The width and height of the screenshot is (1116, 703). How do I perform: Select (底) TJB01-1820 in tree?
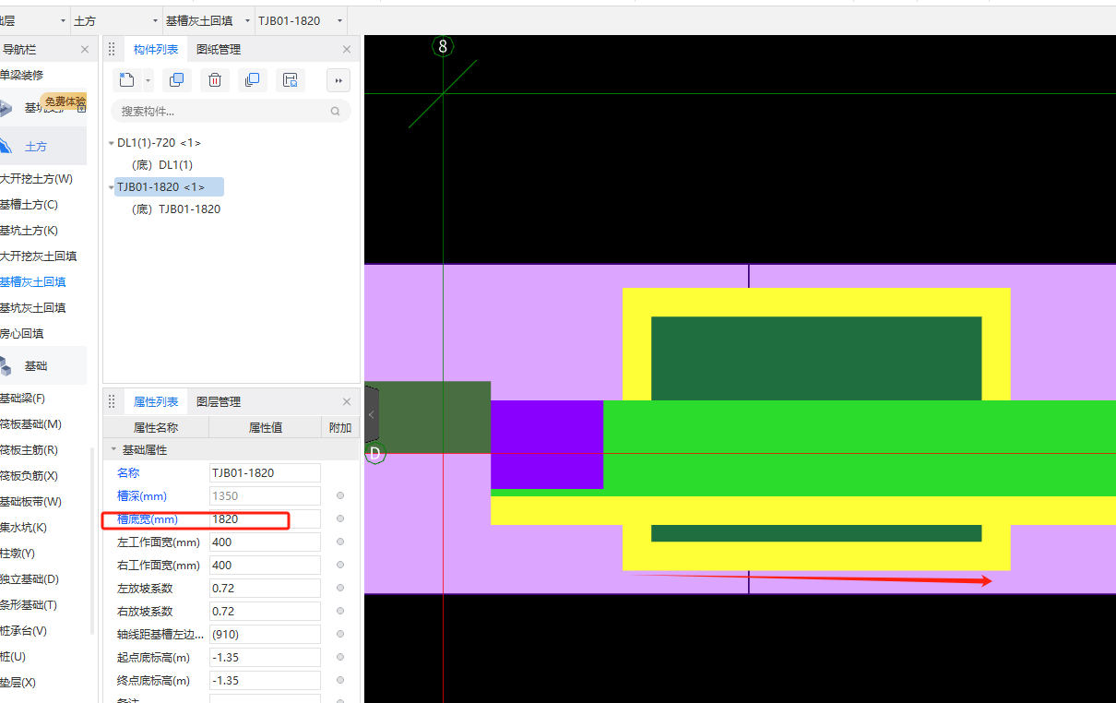(176, 209)
